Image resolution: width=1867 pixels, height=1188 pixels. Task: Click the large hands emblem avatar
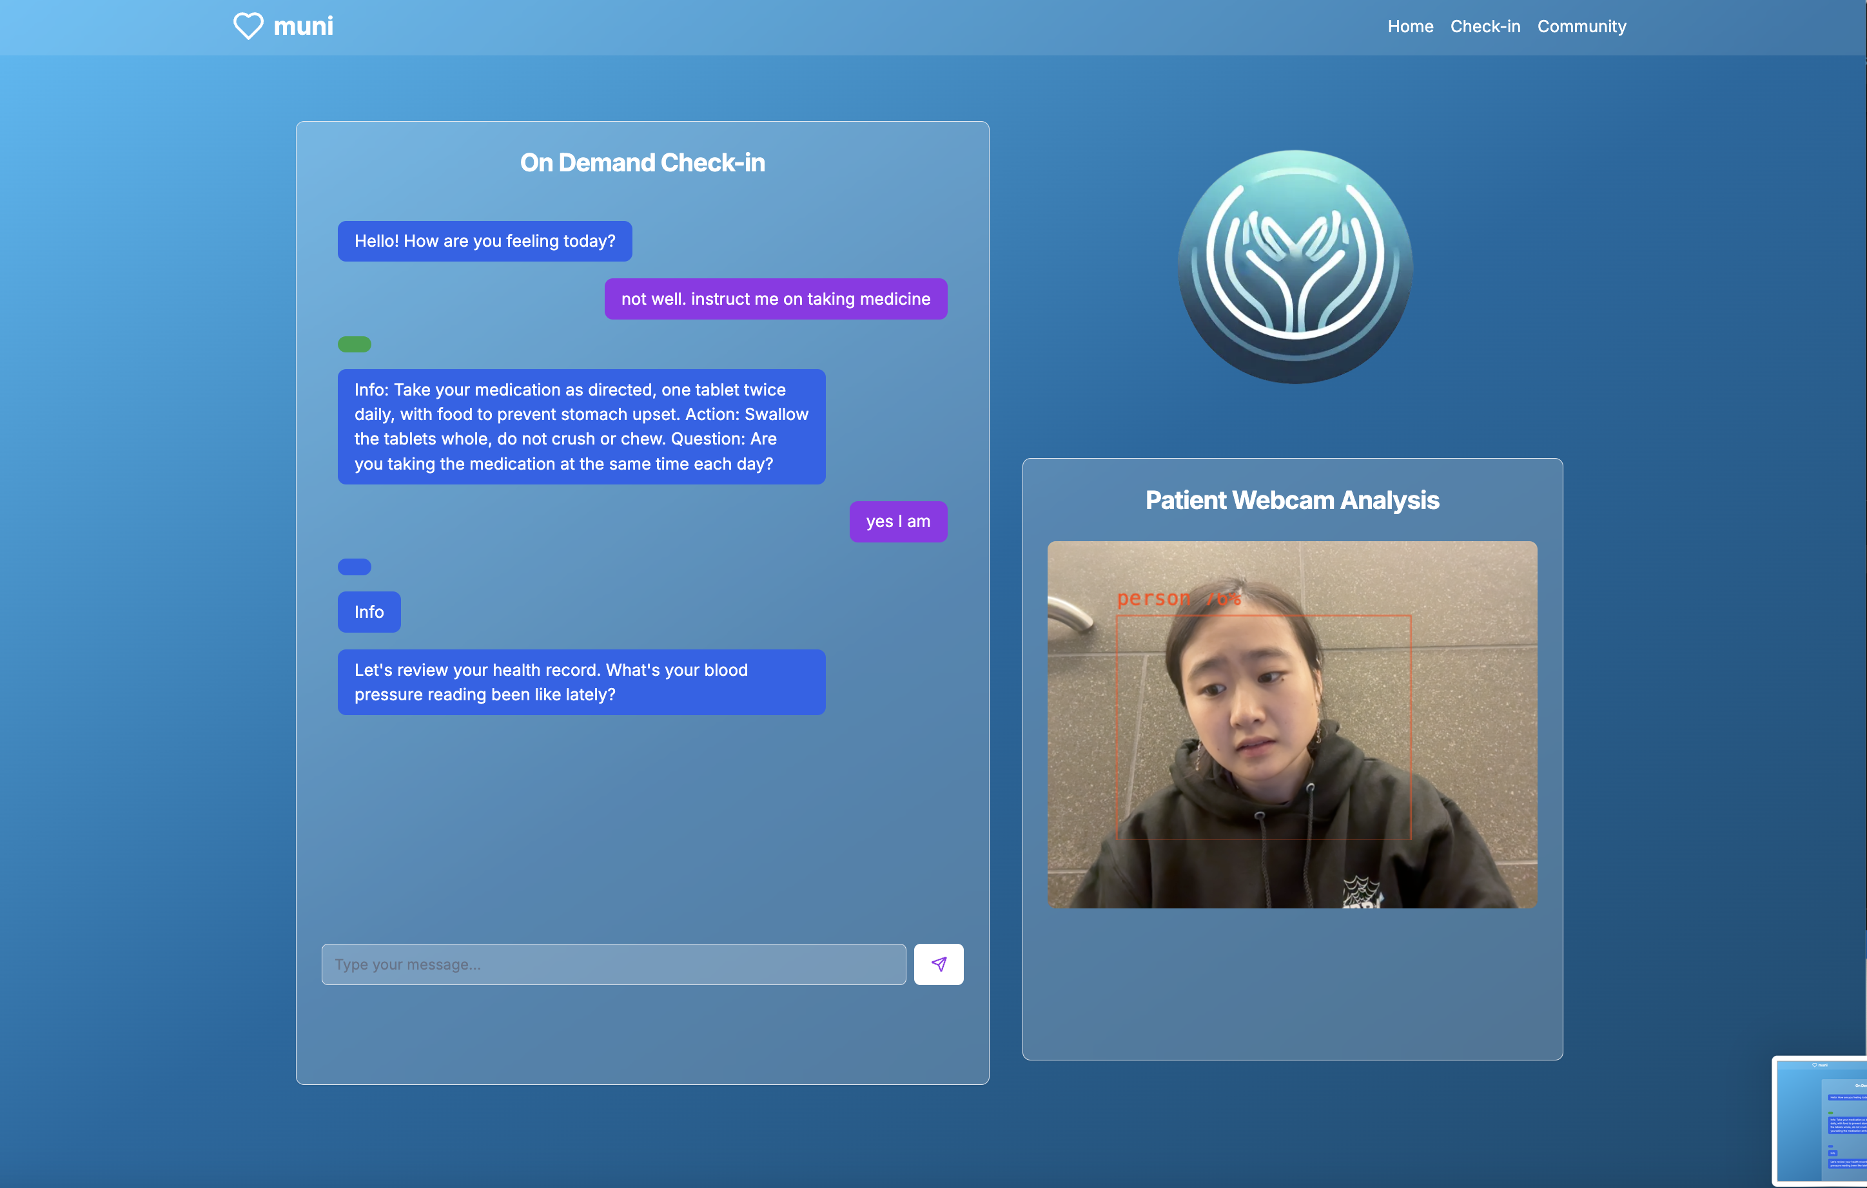click(x=1294, y=267)
